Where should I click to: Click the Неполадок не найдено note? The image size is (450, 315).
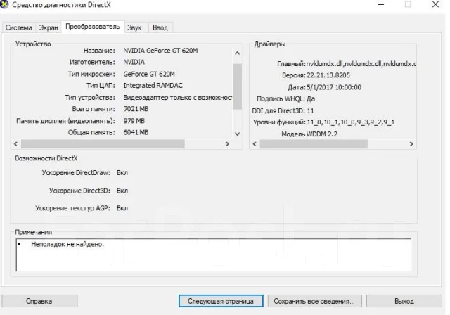pos(67,245)
